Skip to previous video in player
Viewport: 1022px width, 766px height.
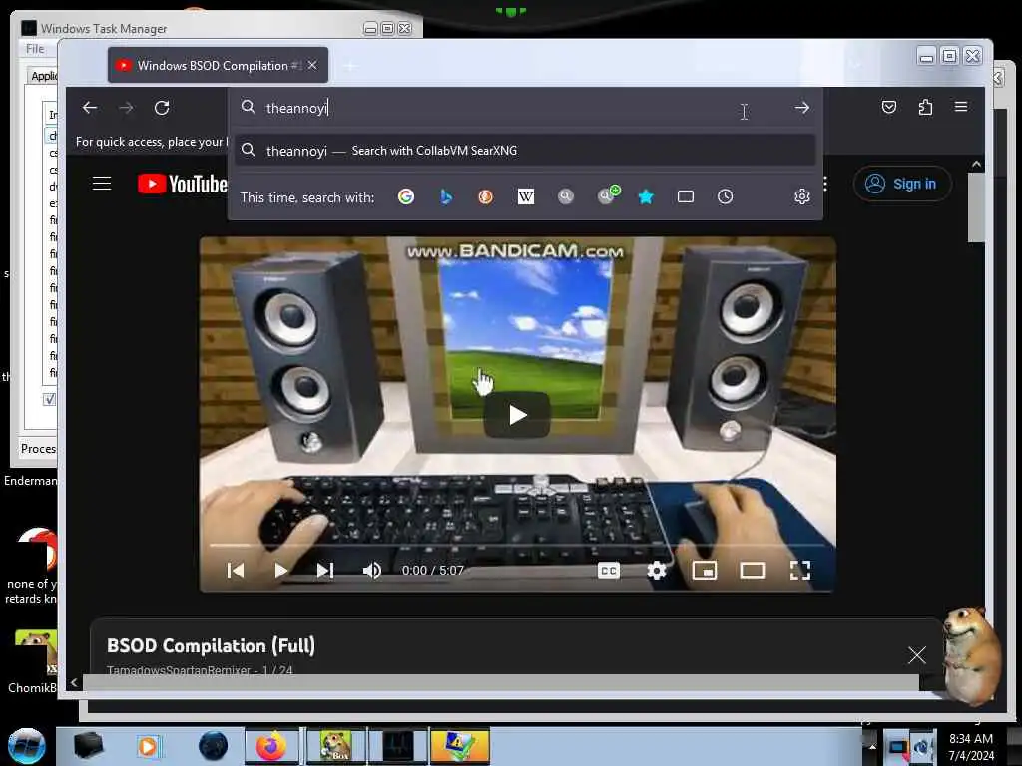click(x=236, y=571)
